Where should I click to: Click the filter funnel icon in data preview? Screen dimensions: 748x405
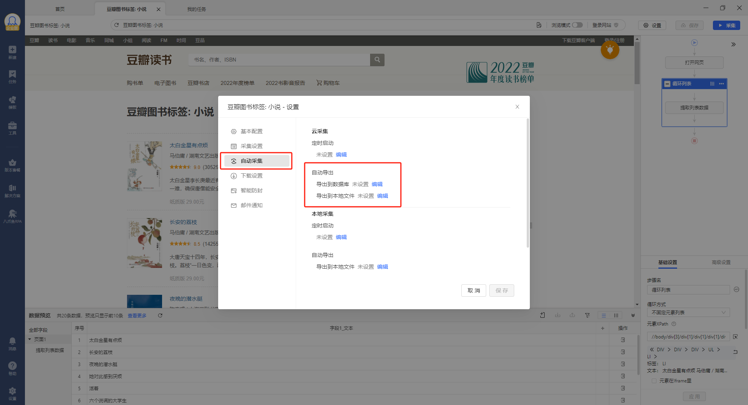[x=587, y=315]
